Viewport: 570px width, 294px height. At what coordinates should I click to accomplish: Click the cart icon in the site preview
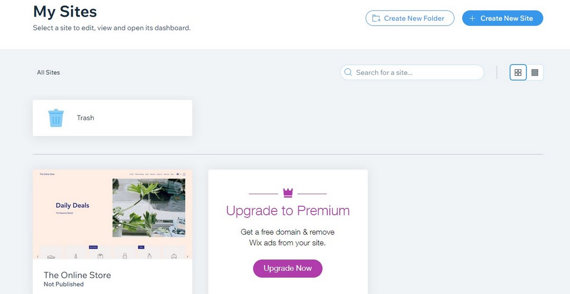(x=184, y=175)
